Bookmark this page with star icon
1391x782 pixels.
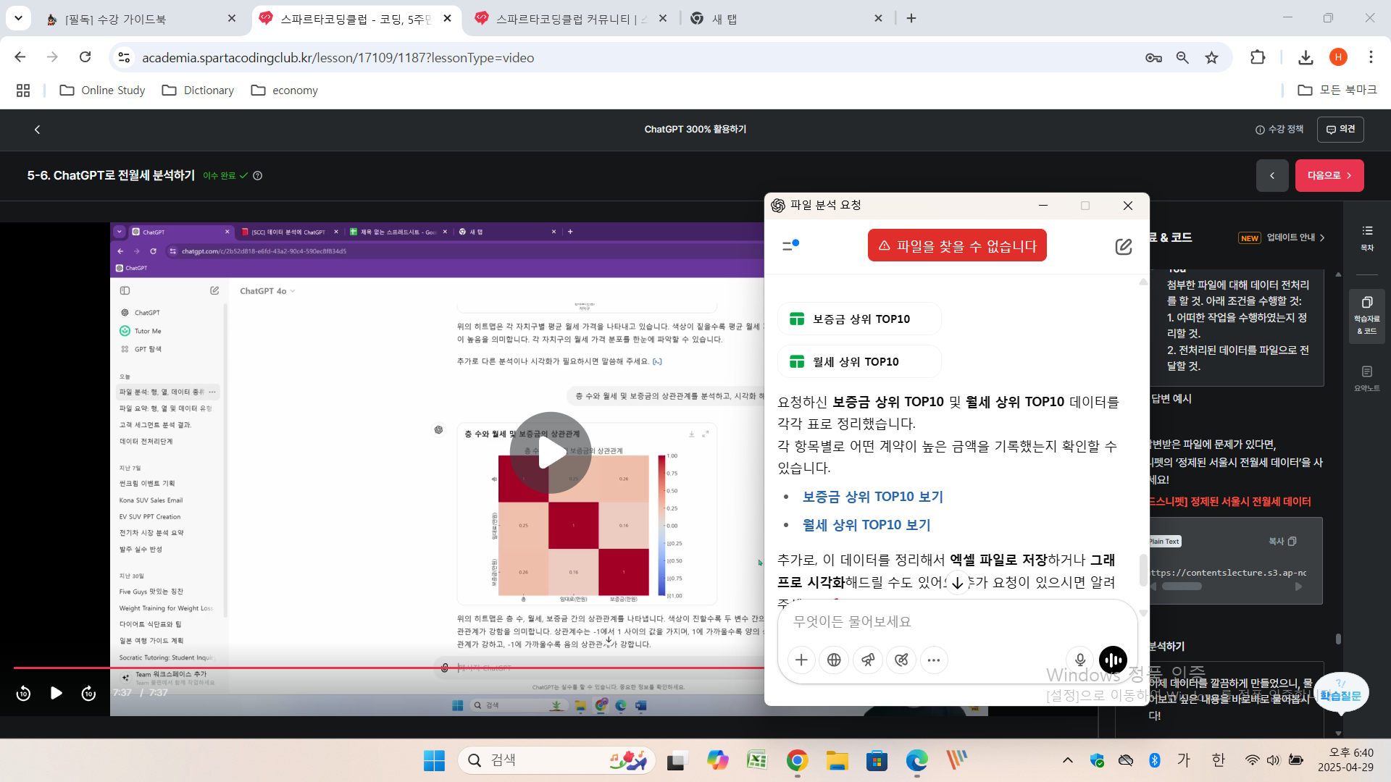click(1211, 57)
